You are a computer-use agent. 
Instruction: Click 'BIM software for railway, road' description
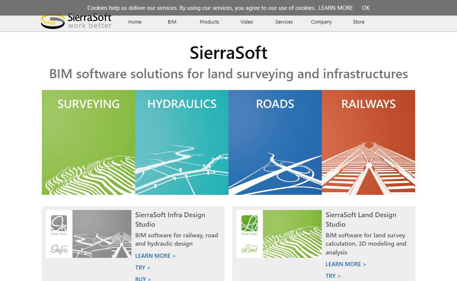(177, 240)
